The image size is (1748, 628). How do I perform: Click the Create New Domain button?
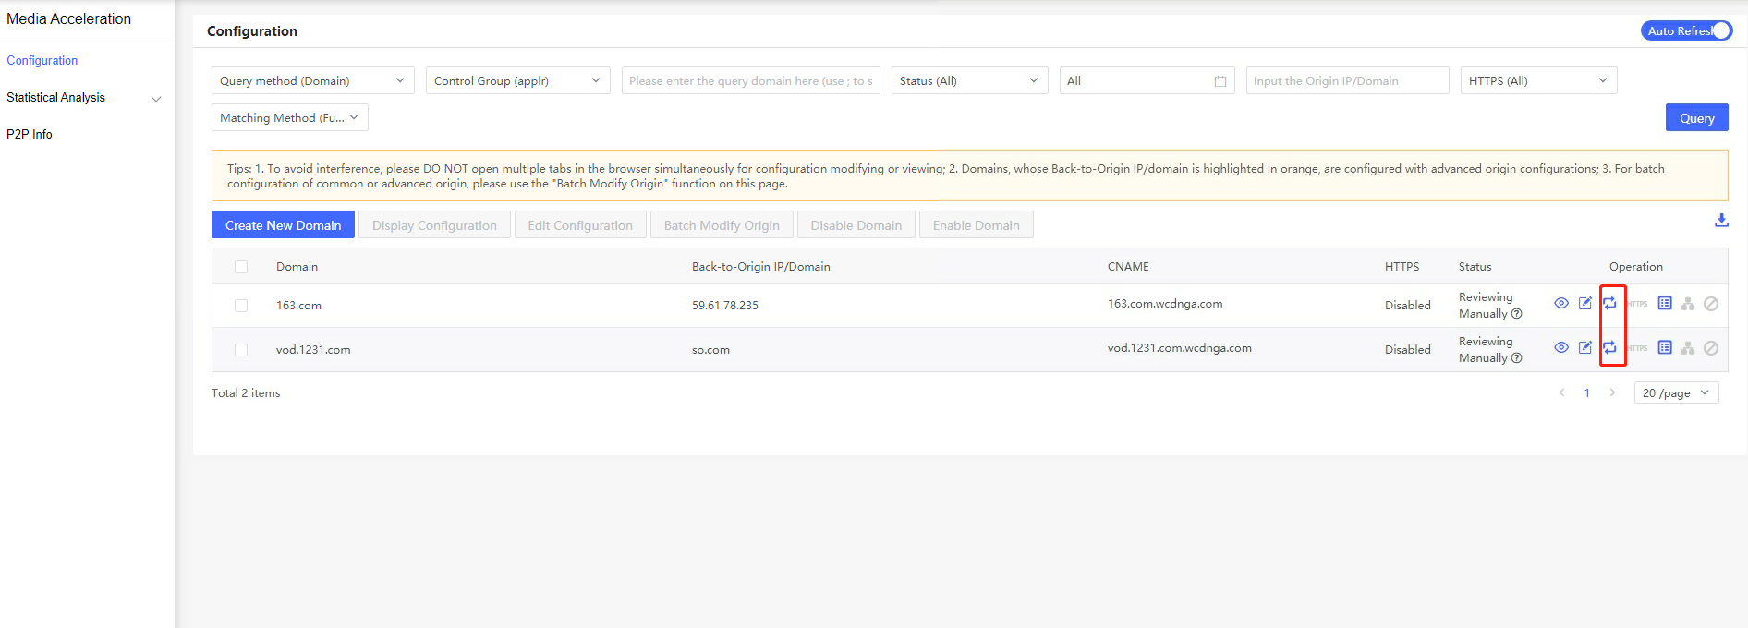pos(283,225)
